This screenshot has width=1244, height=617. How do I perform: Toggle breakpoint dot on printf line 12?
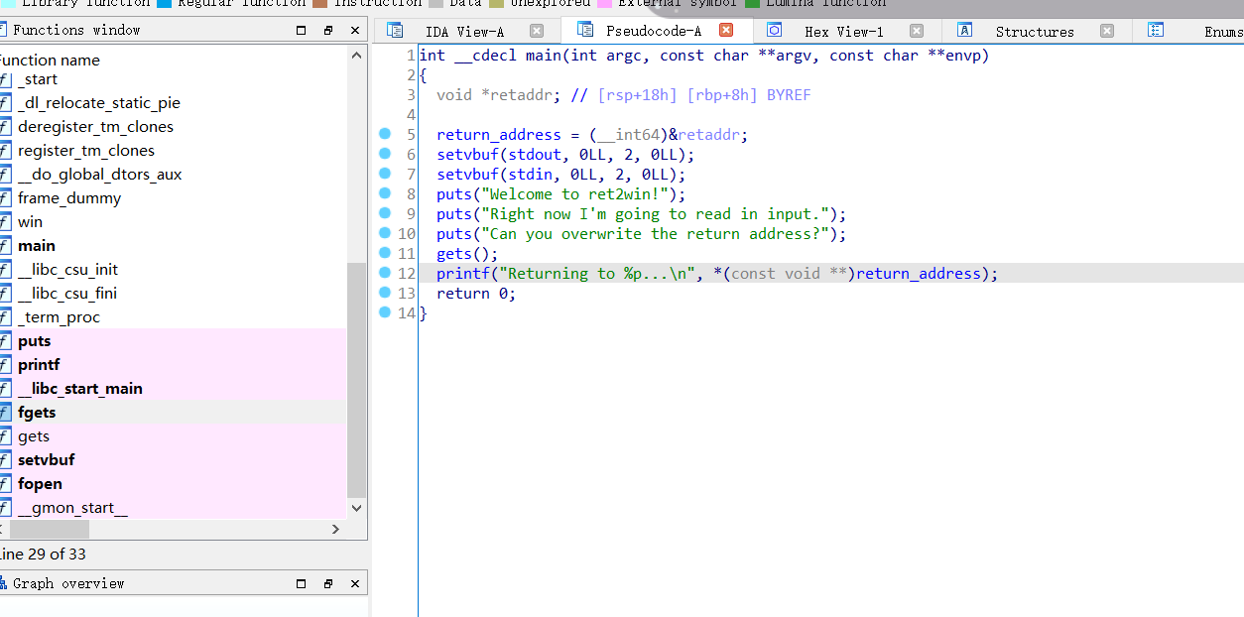[385, 273]
